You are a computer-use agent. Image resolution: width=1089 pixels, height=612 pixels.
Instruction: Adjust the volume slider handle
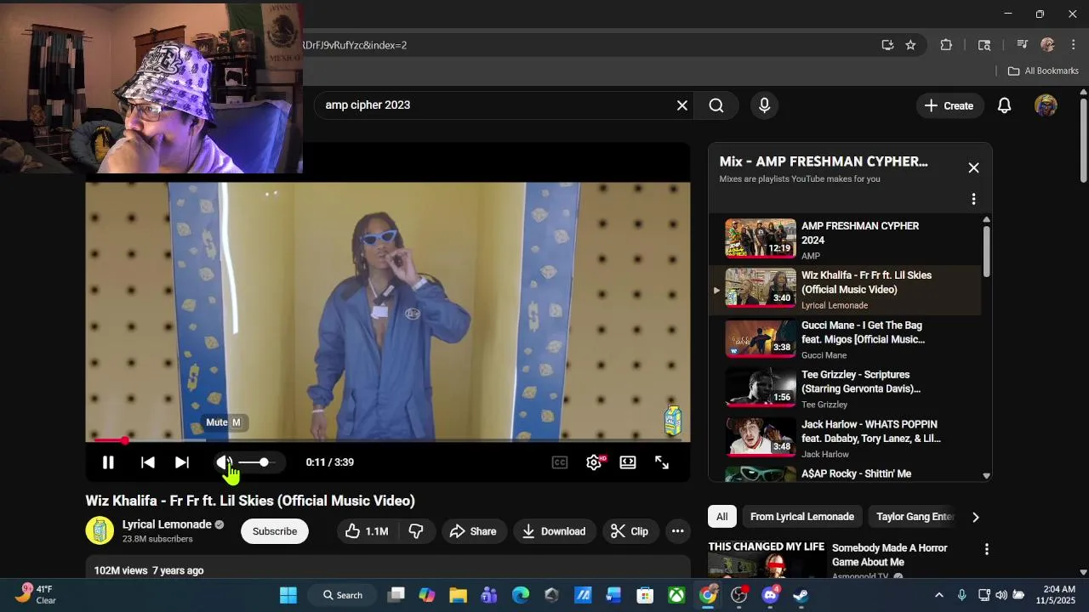coord(264,462)
